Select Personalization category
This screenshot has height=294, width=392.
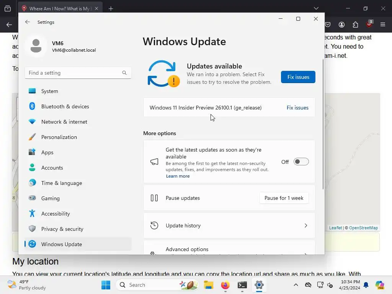pos(78,137)
